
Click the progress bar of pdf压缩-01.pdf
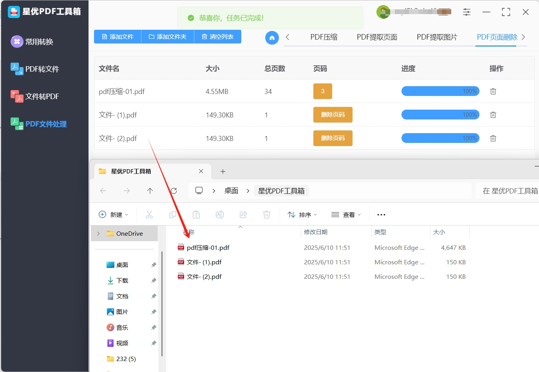[440, 91]
